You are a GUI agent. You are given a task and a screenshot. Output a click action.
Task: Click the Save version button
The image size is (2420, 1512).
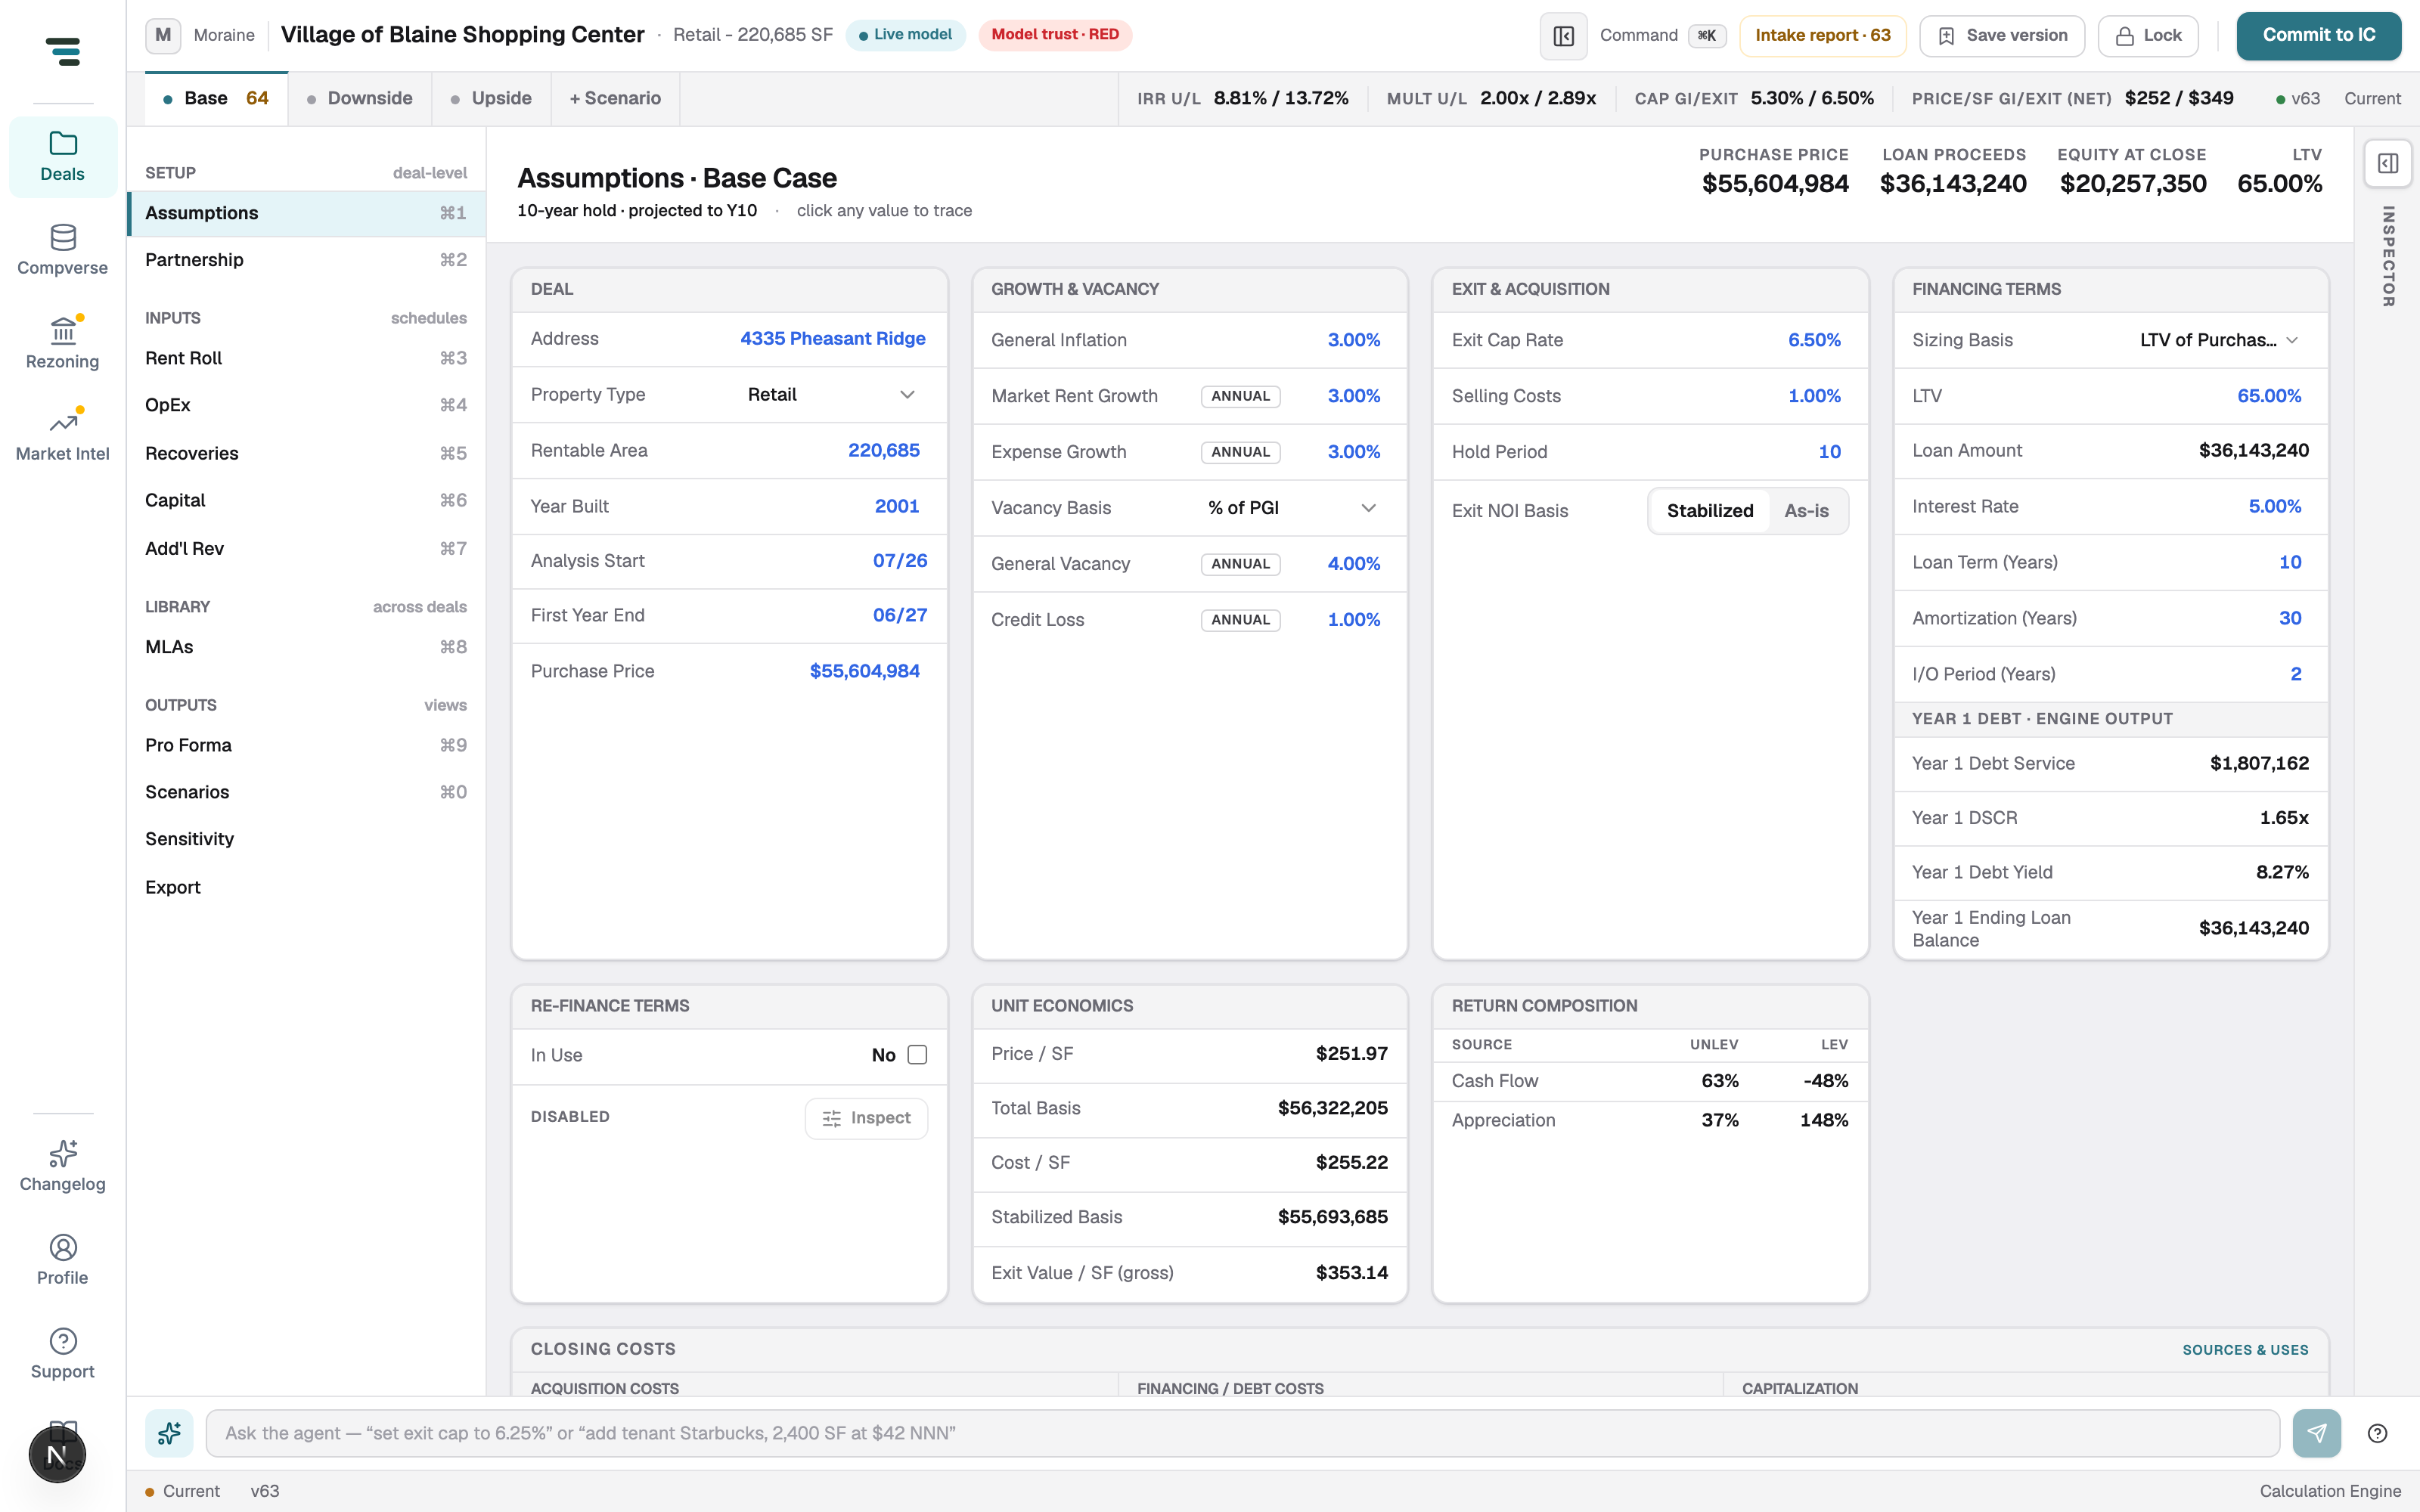2001,36
